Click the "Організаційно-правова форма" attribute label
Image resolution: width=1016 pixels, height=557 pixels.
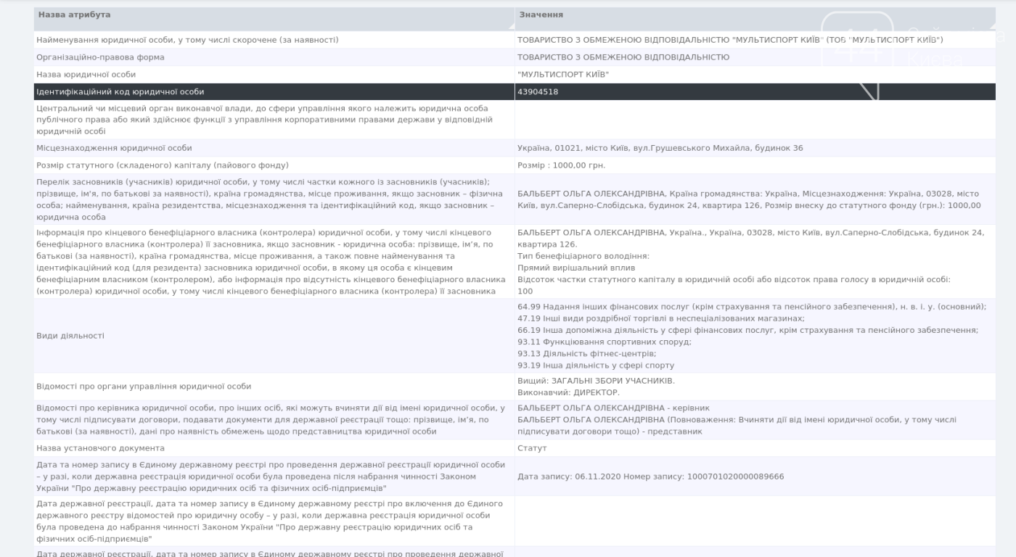click(100, 57)
